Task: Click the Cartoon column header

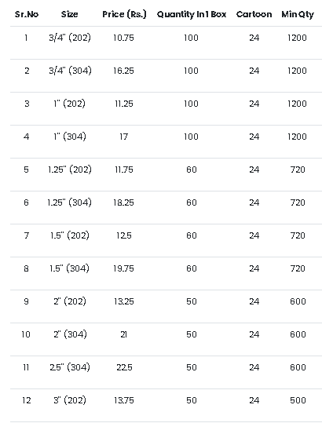Action: (x=254, y=14)
